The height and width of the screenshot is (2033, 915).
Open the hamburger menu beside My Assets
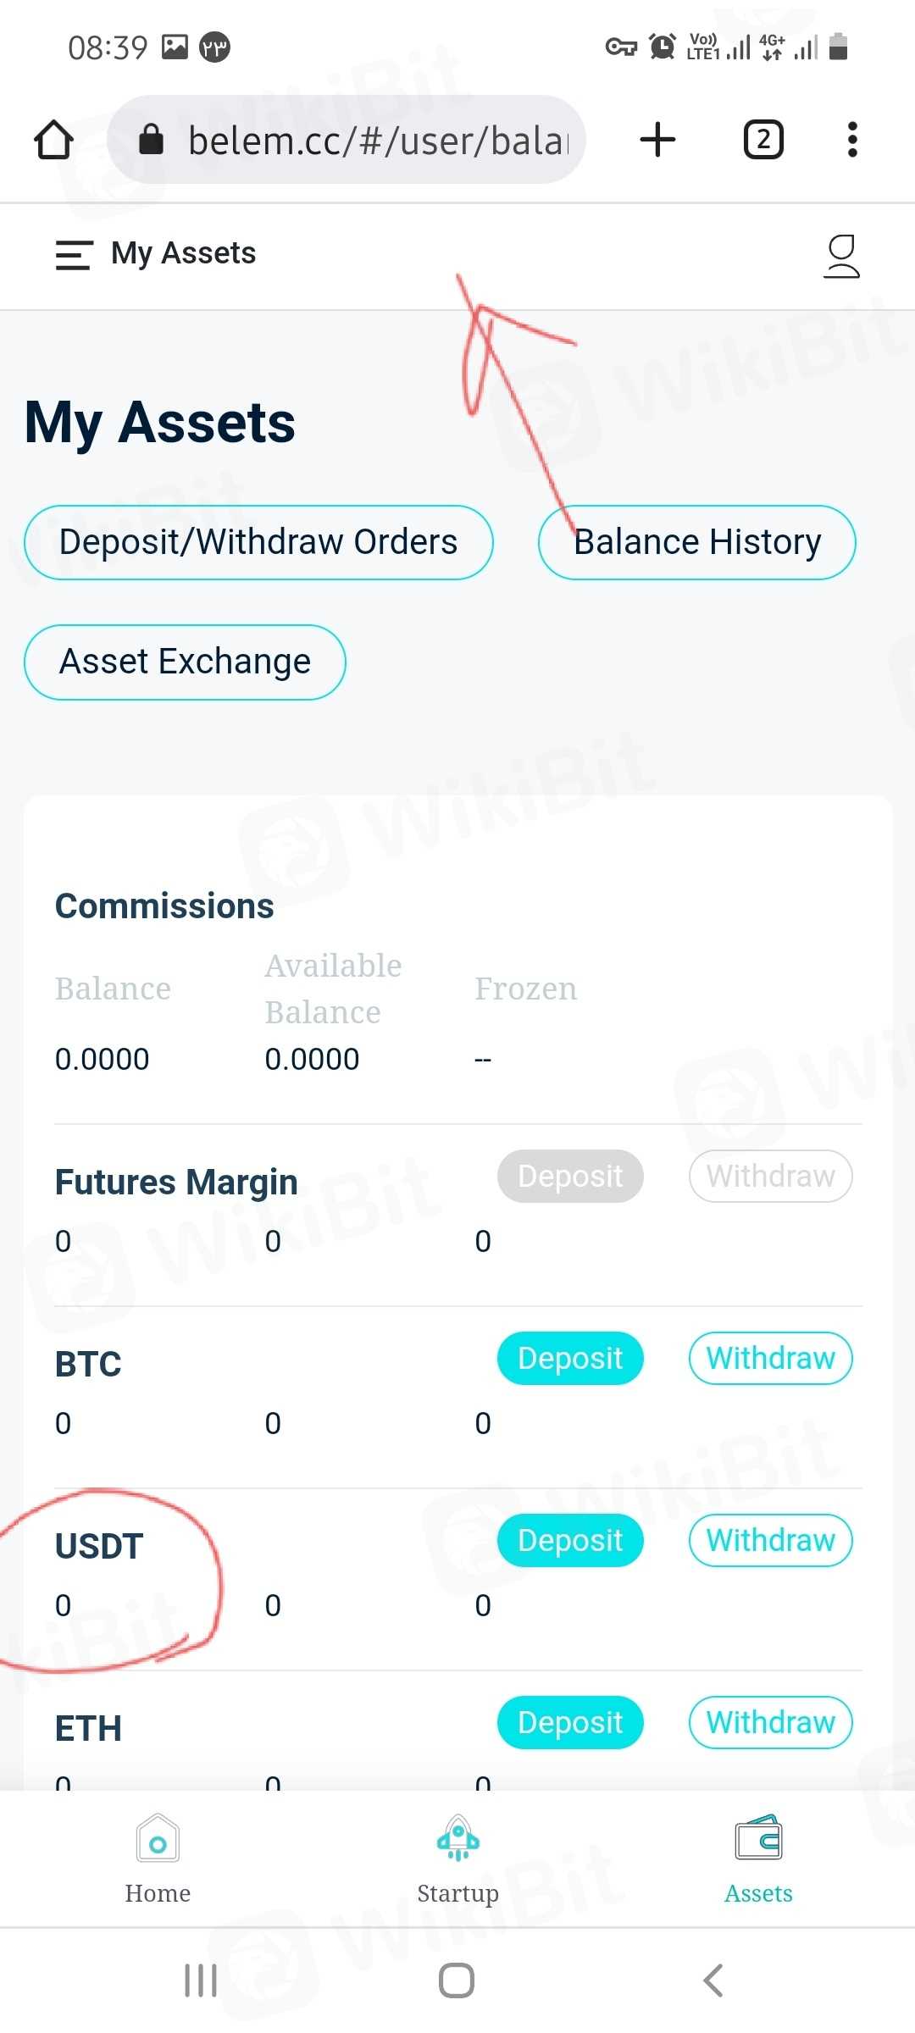(x=74, y=255)
